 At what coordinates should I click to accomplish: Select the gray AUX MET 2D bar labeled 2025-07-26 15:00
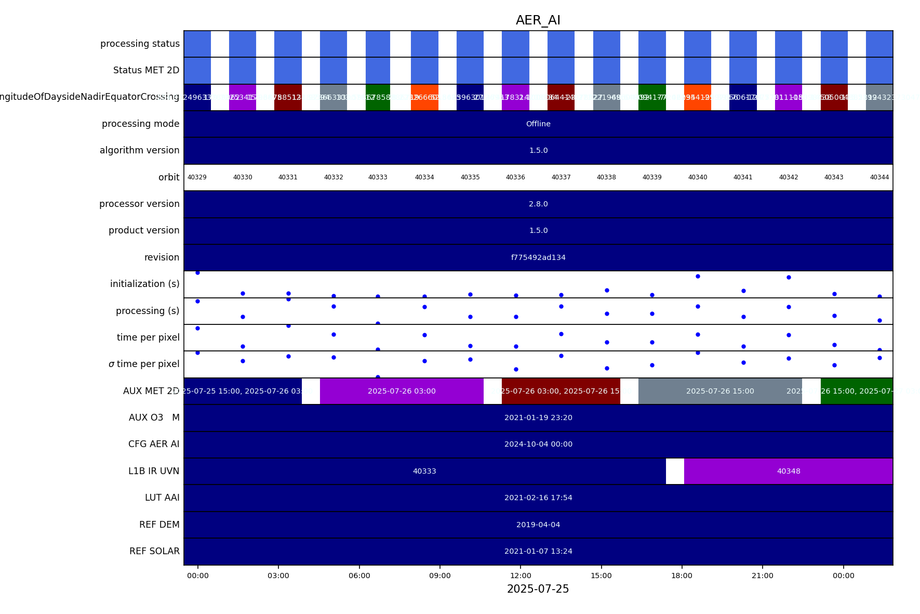point(719,391)
